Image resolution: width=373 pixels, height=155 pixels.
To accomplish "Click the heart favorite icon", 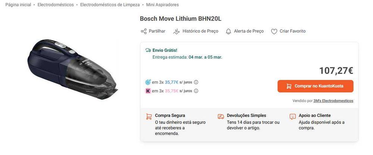I will point(274,31).
